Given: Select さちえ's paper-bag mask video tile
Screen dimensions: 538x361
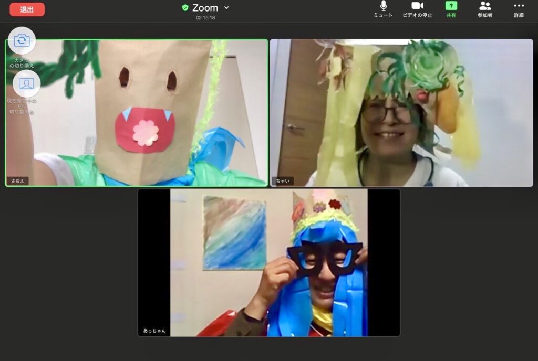Looking at the screenshot, I should pos(137,113).
